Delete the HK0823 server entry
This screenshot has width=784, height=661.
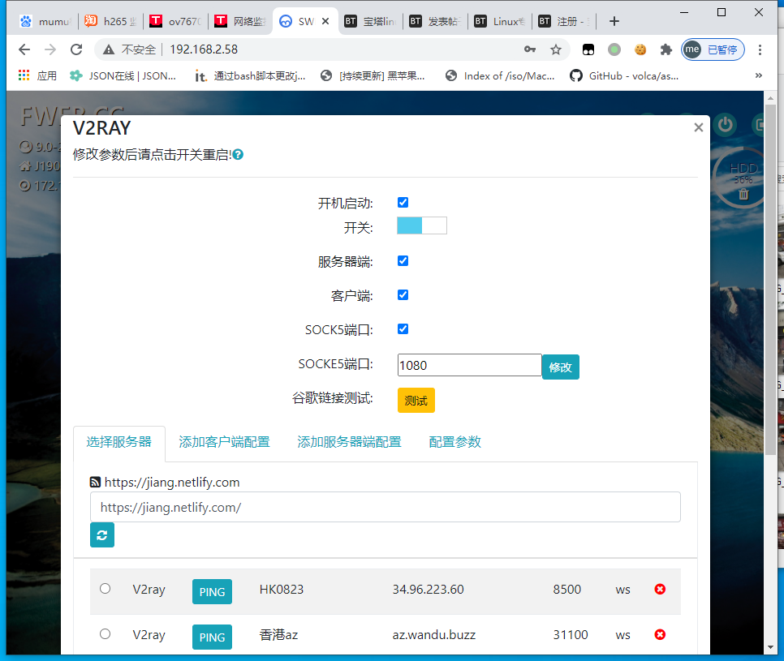pos(660,590)
